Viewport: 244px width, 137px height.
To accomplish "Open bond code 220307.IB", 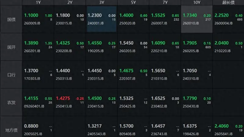I will 127,79.
